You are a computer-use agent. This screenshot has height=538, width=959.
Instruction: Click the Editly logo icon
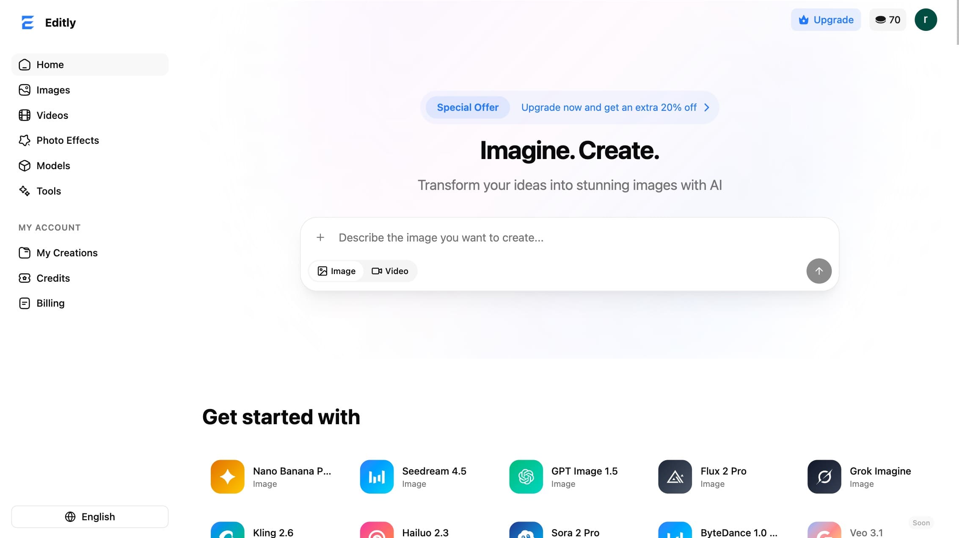(x=28, y=22)
